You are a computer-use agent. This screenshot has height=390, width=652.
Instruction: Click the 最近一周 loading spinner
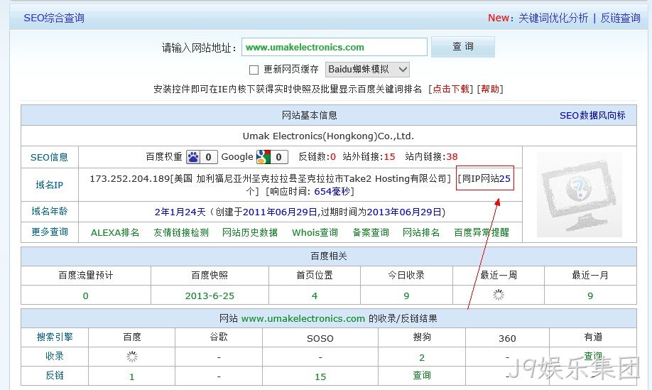tap(498, 296)
